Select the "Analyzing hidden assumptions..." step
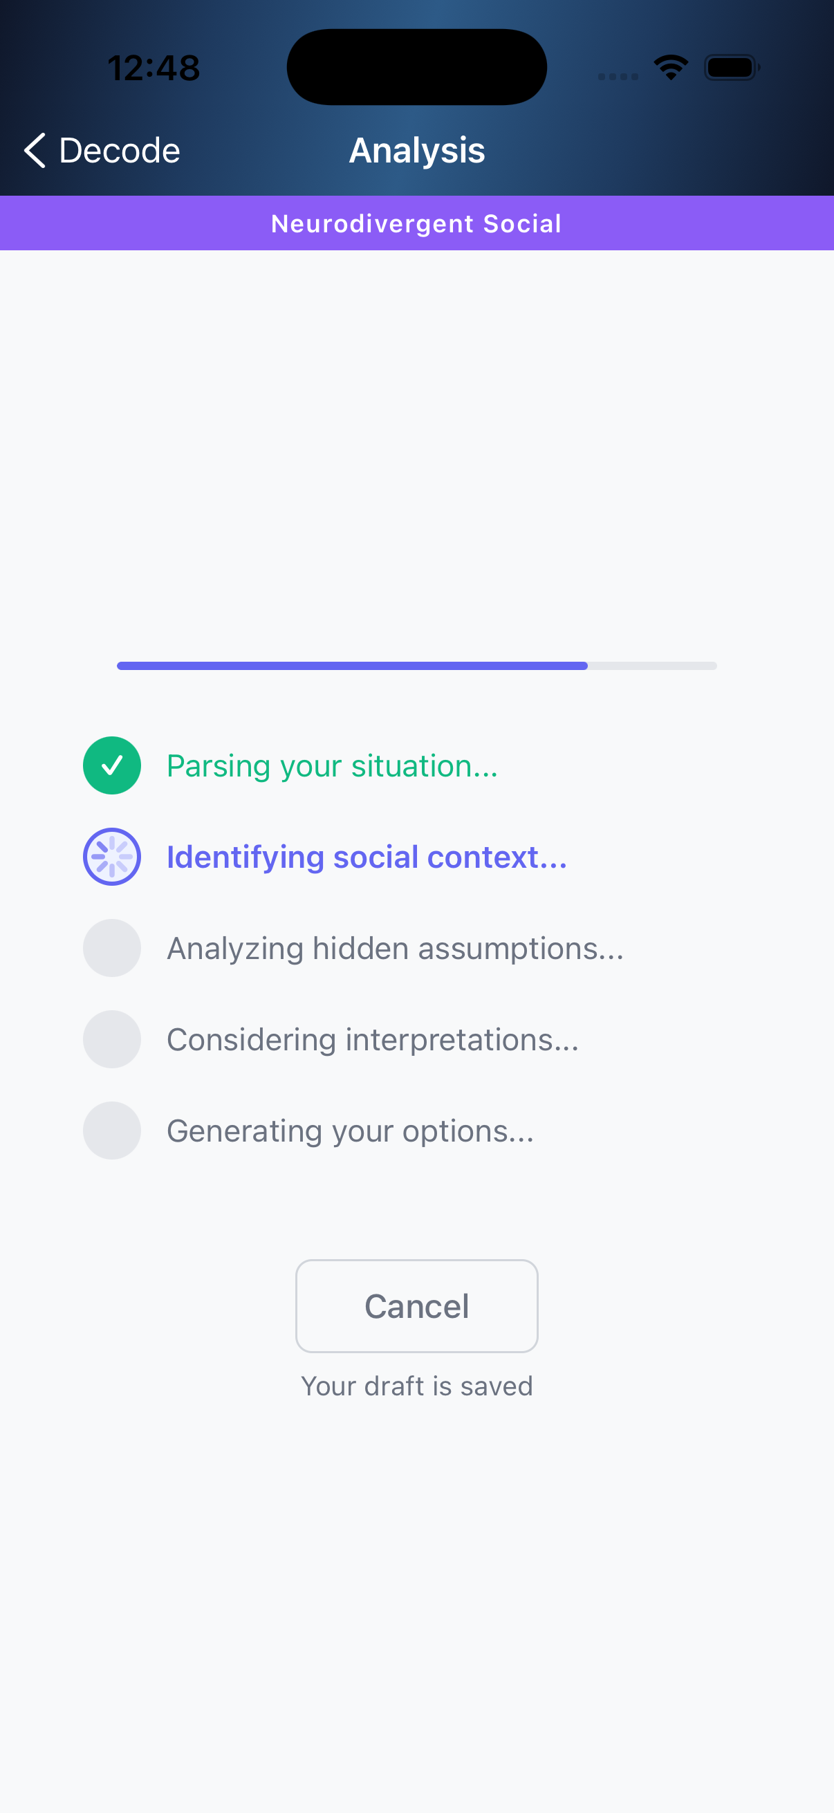 tap(395, 949)
